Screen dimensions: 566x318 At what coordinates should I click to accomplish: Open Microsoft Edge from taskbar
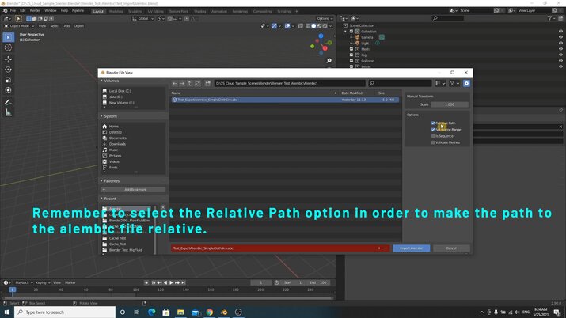[152, 312]
